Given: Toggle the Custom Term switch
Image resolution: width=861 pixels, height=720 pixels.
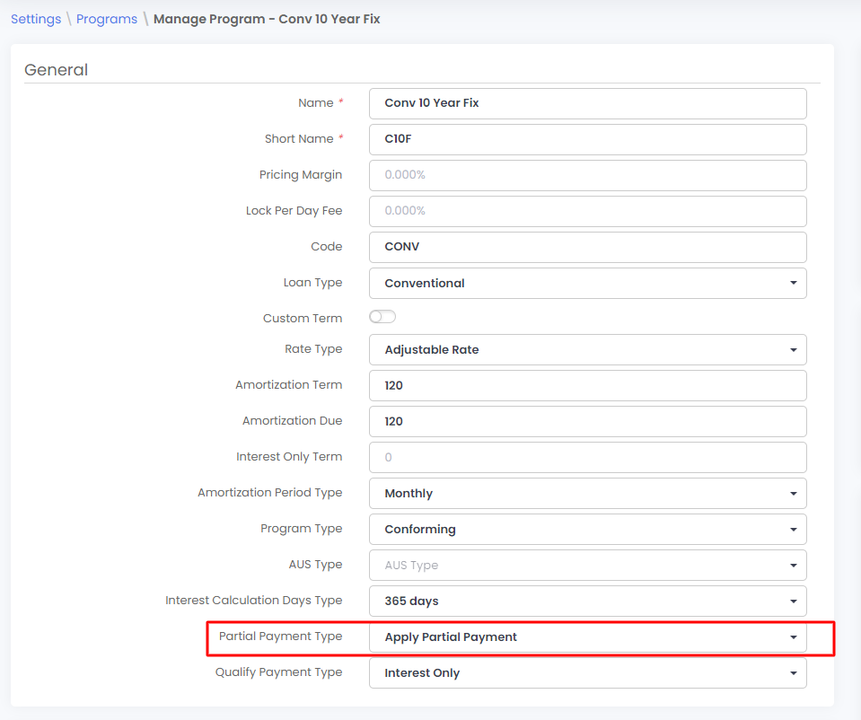Looking at the screenshot, I should 382,317.
